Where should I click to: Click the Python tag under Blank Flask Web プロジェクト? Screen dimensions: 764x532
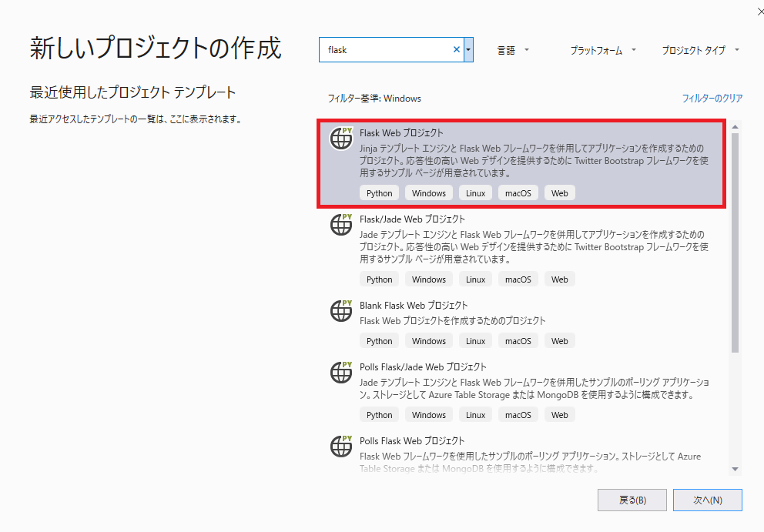pos(379,341)
